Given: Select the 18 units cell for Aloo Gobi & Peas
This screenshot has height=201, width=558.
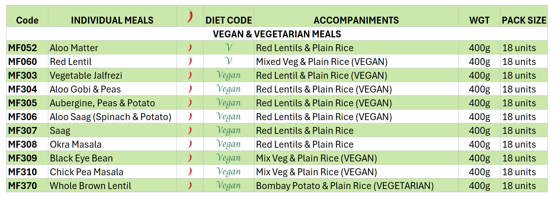Looking at the screenshot, I should [519, 89].
